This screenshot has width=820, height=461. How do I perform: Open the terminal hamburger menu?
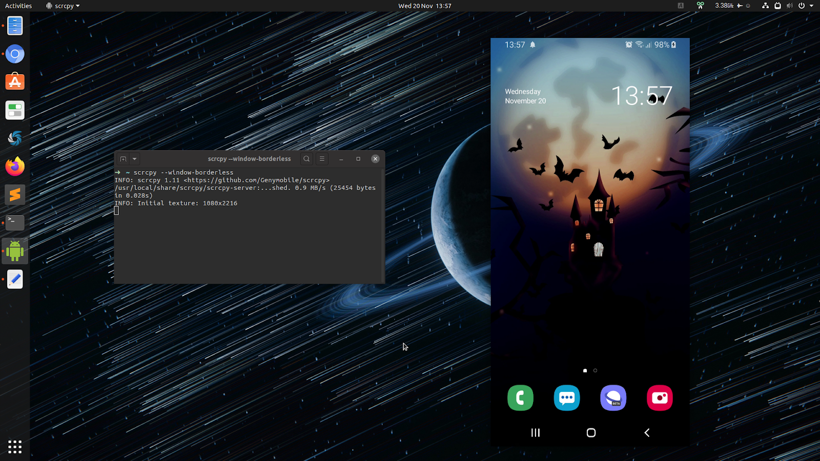(x=322, y=159)
